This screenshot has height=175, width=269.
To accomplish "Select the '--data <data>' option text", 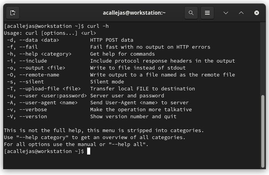I will [39, 40].
